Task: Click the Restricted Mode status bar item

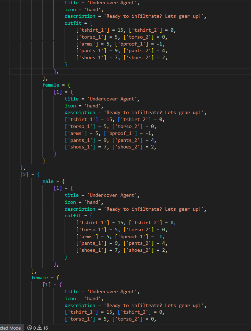Action: coord(11,328)
